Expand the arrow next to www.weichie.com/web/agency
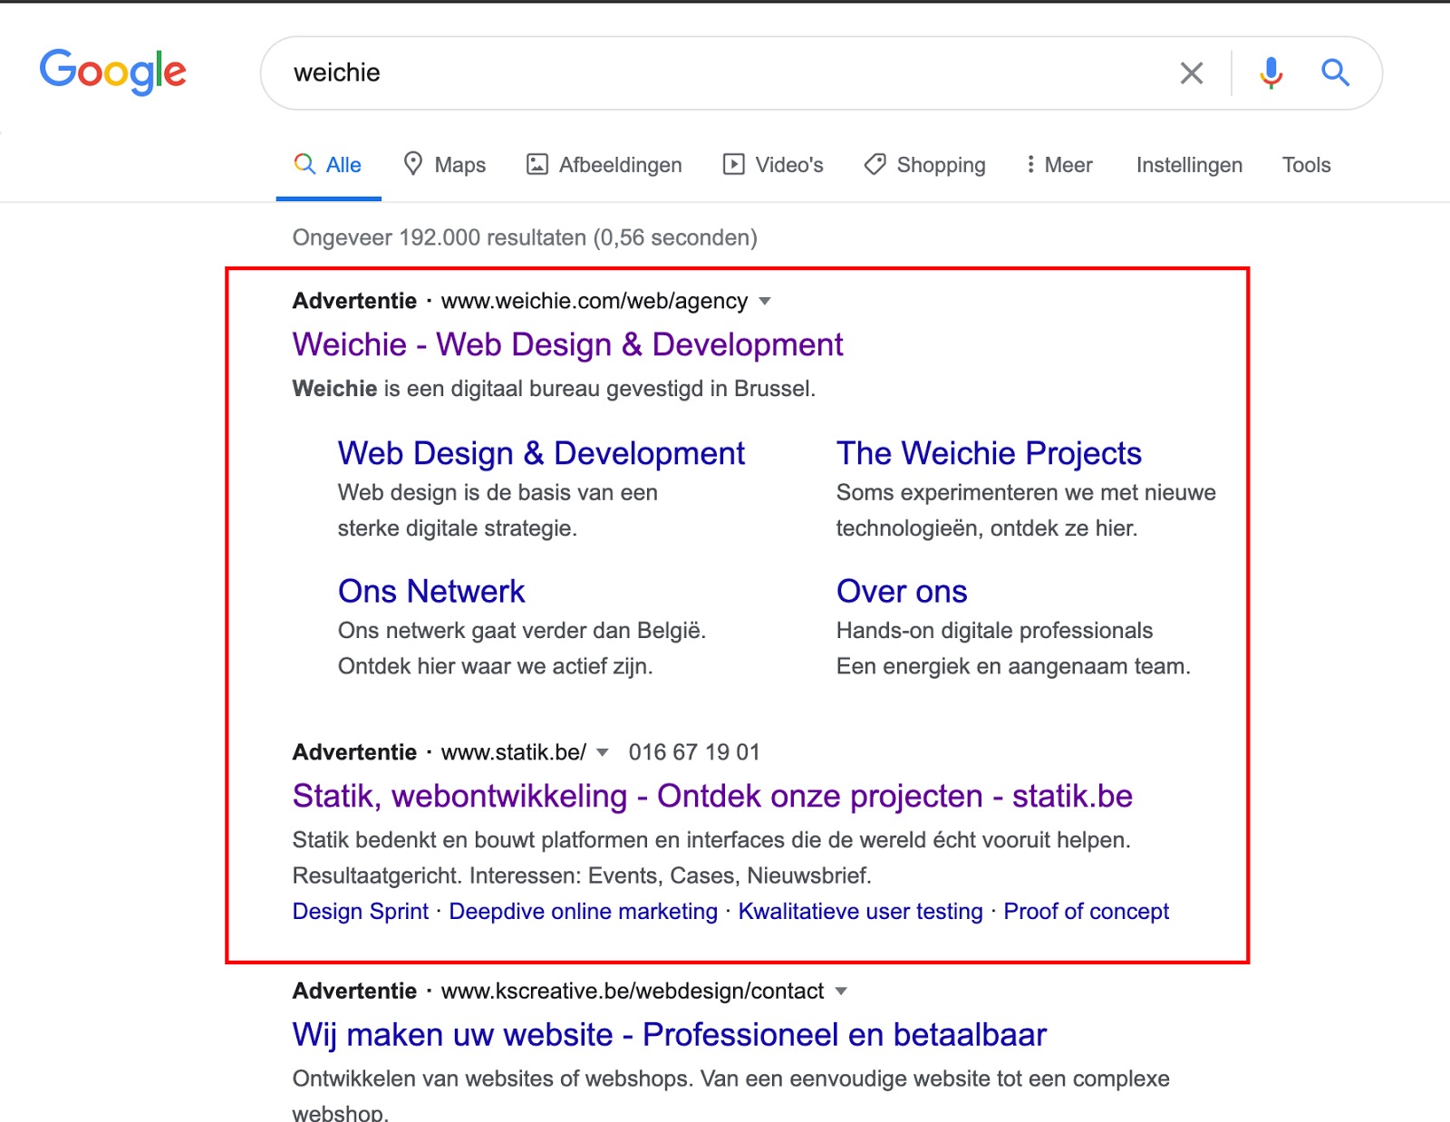 [765, 301]
